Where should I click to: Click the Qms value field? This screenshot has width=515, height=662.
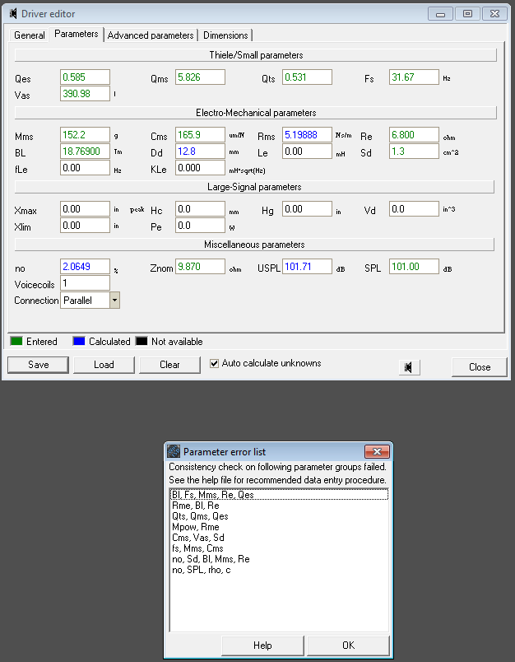[x=200, y=77]
